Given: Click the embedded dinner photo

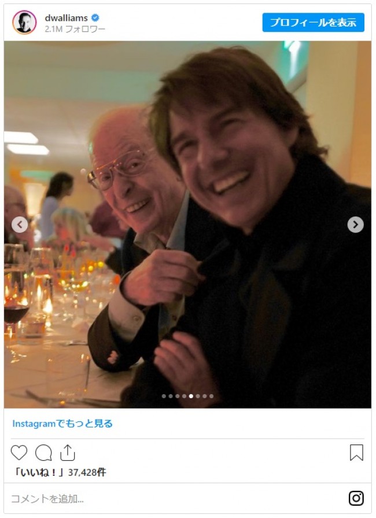Looking at the screenshot, I should [187, 225].
